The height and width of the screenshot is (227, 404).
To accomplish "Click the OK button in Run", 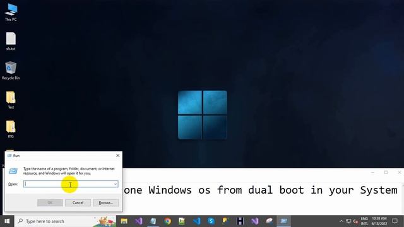I will pyautogui.click(x=50, y=203).
